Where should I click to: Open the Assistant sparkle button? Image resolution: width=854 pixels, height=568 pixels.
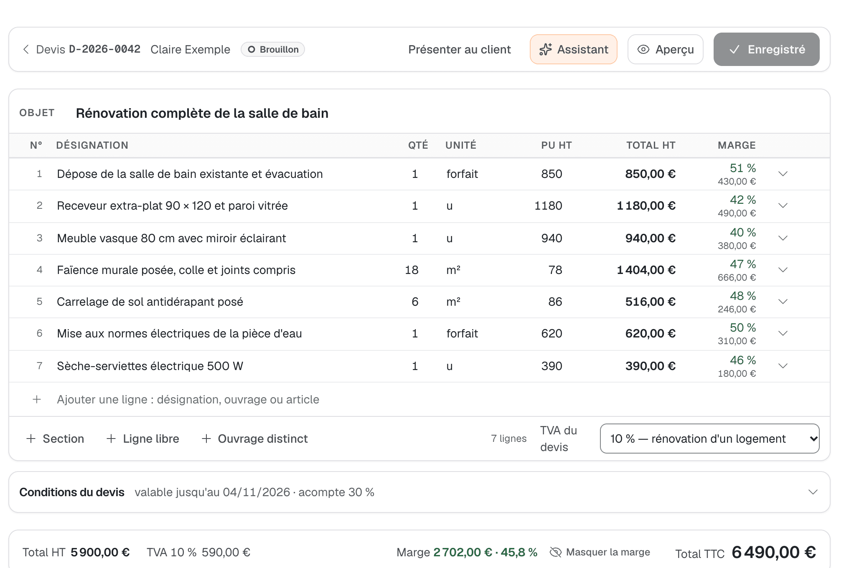573,49
